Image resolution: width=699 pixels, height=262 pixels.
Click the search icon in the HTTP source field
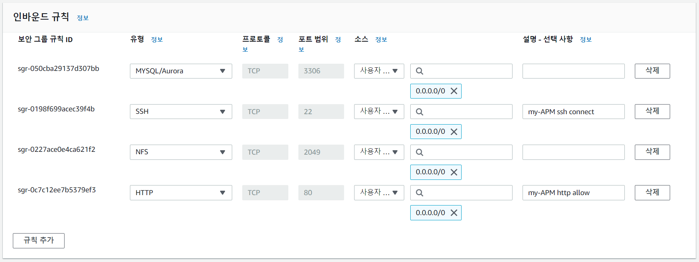419,193
